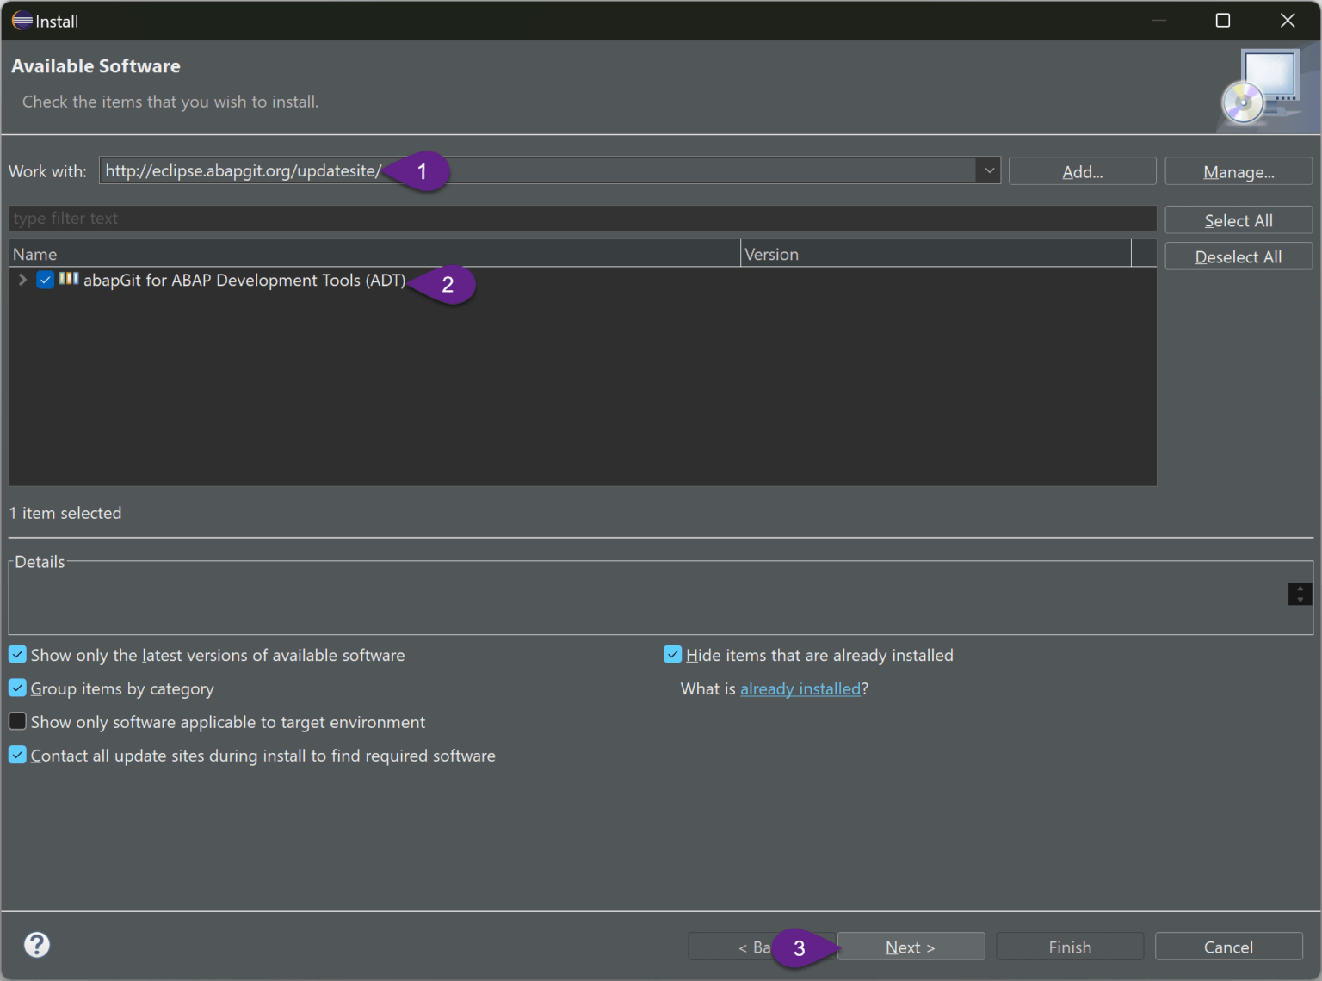1322x981 pixels.
Task: Click the Add button to add a site
Action: pos(1082,170)
